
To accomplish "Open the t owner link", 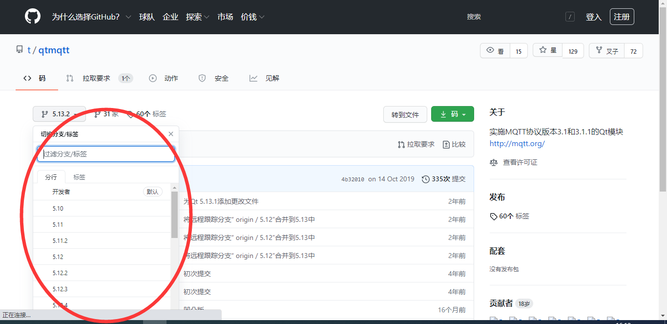I will [x=29, y=50].
